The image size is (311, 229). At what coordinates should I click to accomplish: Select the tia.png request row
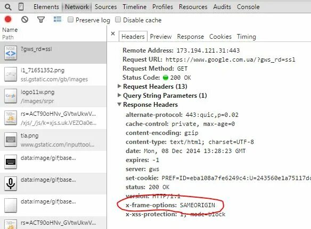(53, 140)
